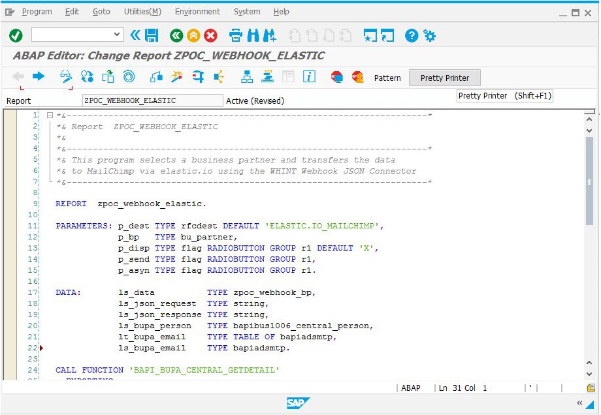Click the orange Exit icon
This screenshot has height=415, width=601.
pyautogui.click(x=193, y=36)
